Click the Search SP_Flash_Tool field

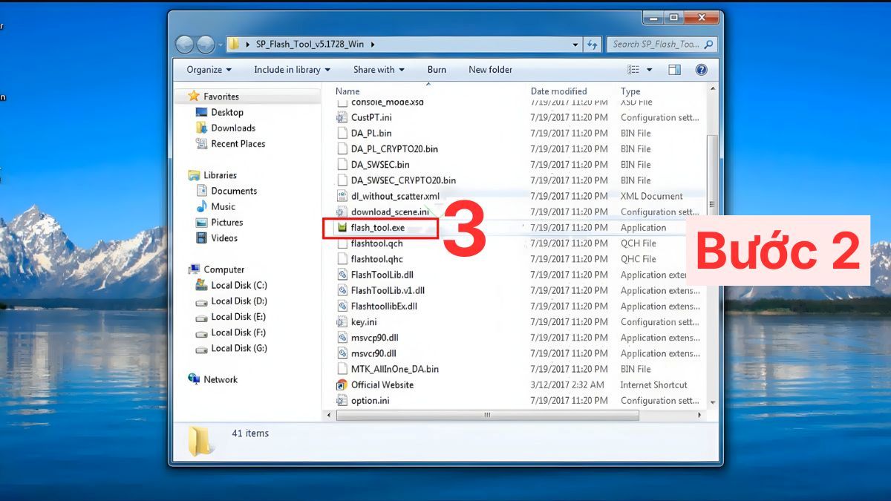point(662,45)
